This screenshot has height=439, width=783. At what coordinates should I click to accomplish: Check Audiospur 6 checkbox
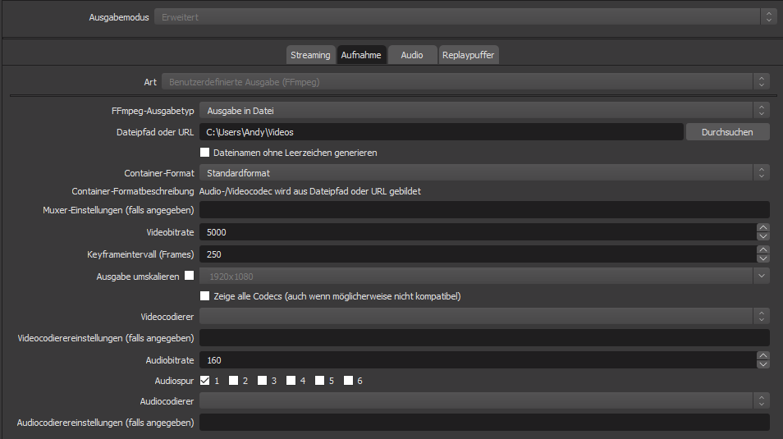pos(349,381)
